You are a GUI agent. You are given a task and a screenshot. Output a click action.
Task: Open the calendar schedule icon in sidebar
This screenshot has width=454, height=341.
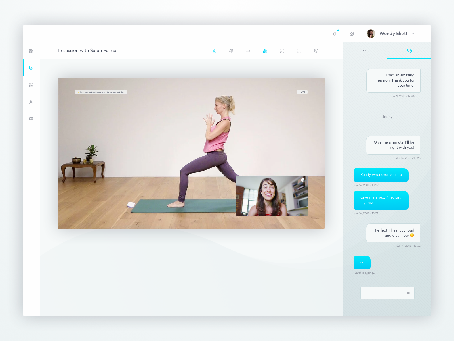pos(31,85)
